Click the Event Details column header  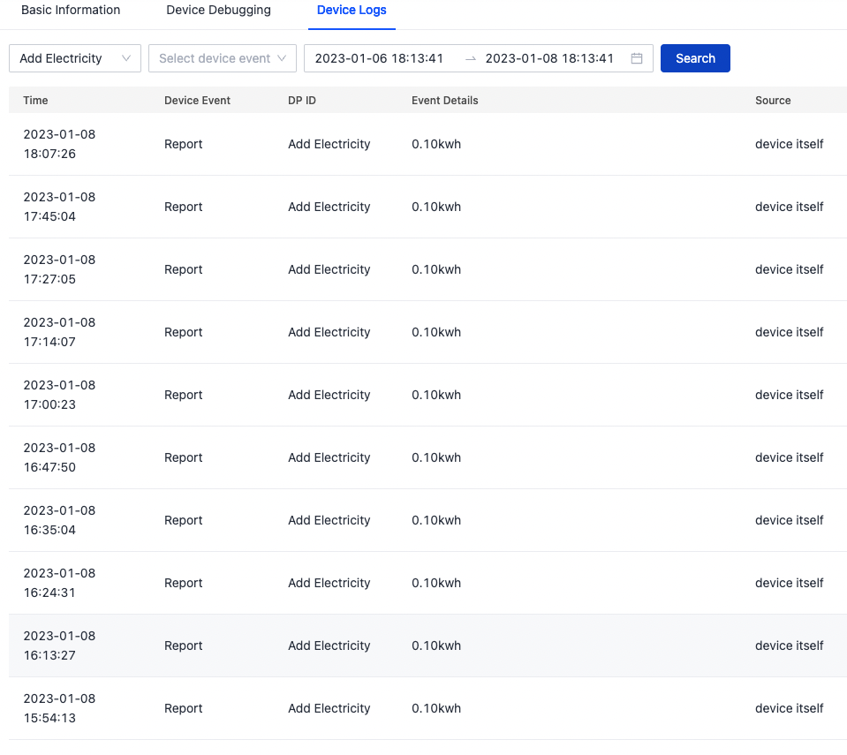coord(444,101)
